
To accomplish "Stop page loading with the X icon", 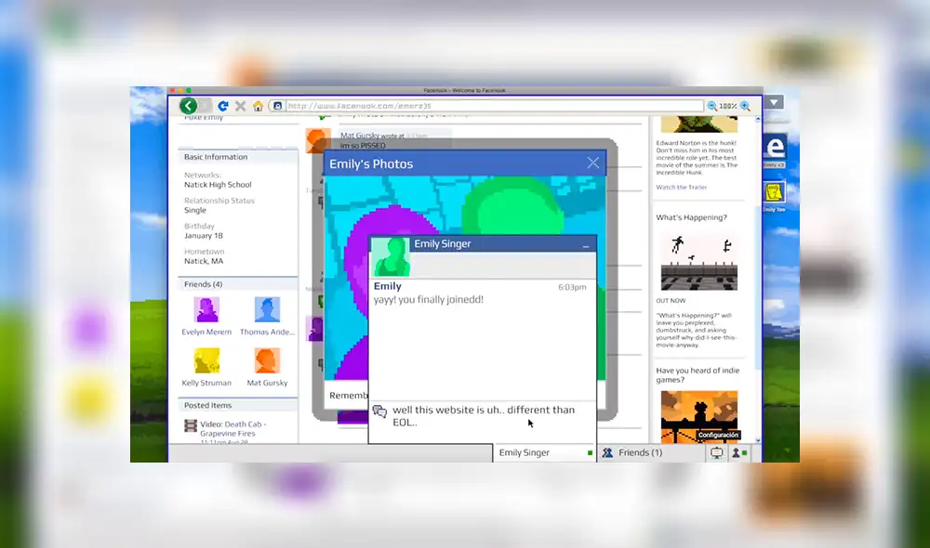I will coord(239,105).
